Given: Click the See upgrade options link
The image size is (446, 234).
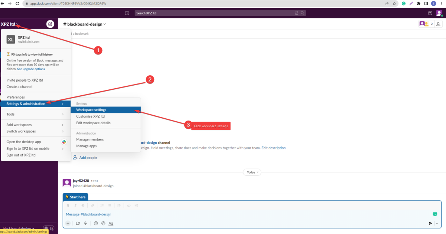Looking at the screenshot, I should coord(31,69).
